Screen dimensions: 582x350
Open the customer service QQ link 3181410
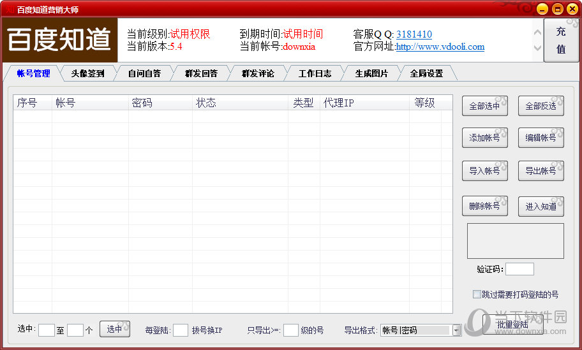(414, 34)
